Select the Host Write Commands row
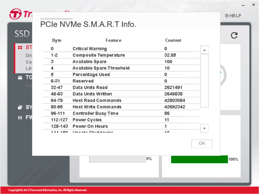The image size is (259, 194). [x=122, y=107]
